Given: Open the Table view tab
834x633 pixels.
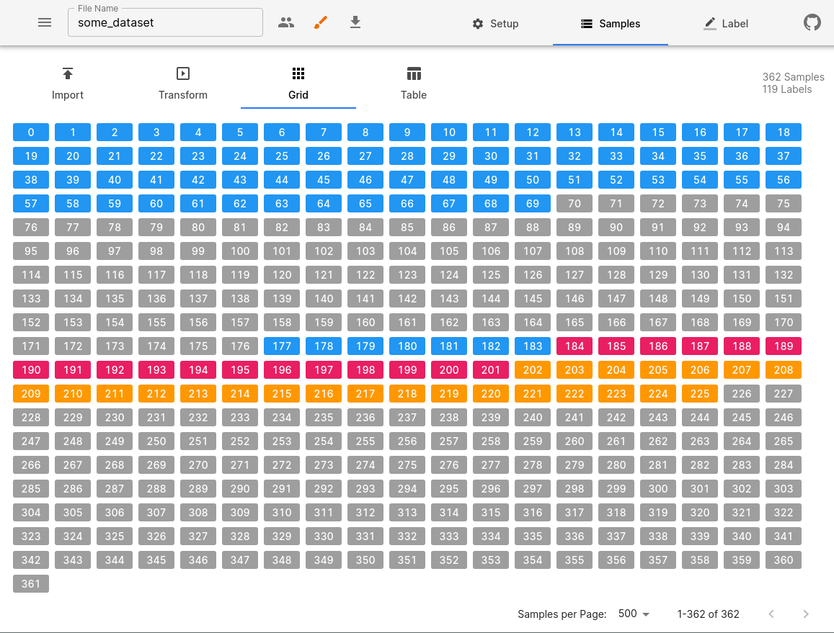Looking at the screenshot, I should (414, 84).
